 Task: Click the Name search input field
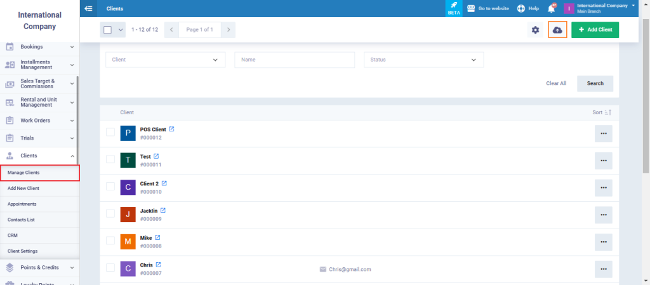[x=294, y=60]
